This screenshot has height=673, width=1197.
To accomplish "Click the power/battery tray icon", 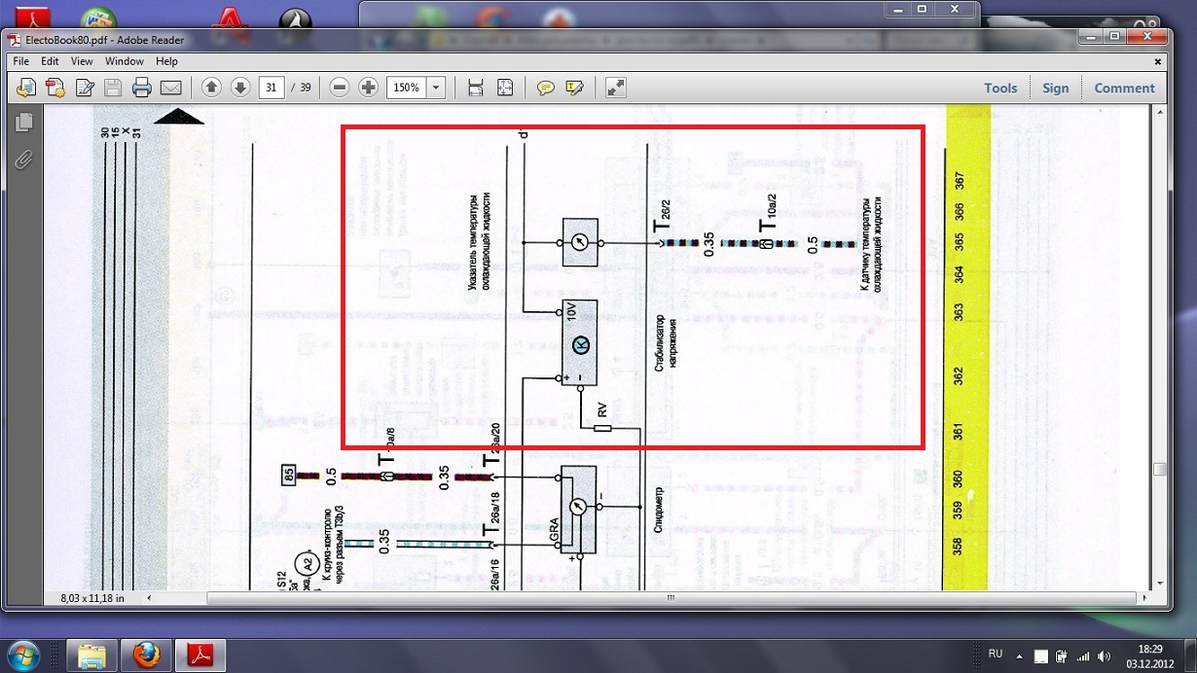I will pyautogui.click(x=1061, y=655).
